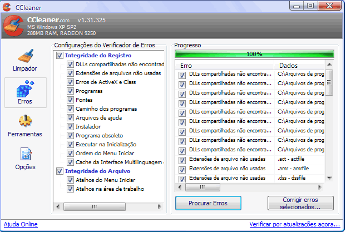Select the .act - actfile data cell
The image size is (346, 232).
pos(291,159)
